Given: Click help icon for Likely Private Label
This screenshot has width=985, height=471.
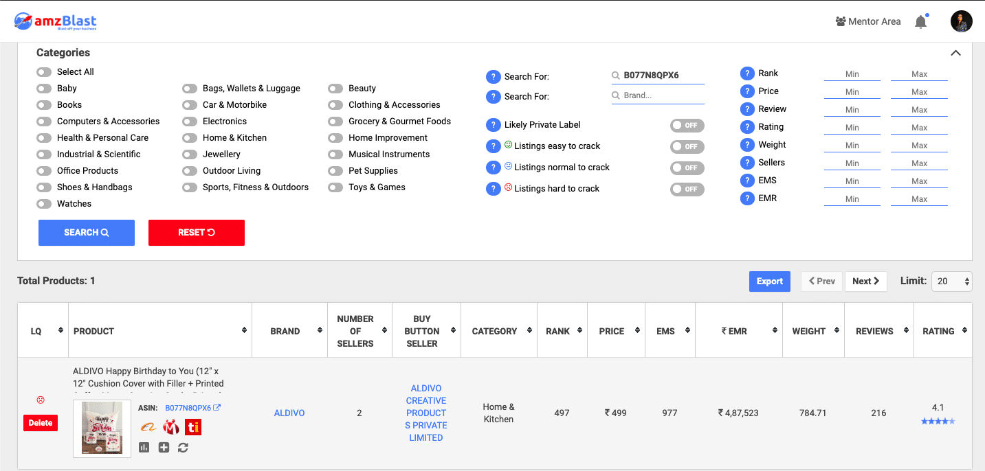Looking at the screenshot, I should [493, 125].
